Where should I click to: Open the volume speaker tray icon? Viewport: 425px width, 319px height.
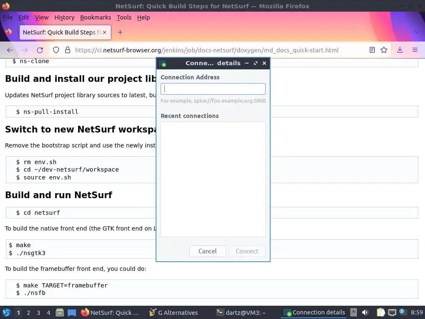click(365, 312)
